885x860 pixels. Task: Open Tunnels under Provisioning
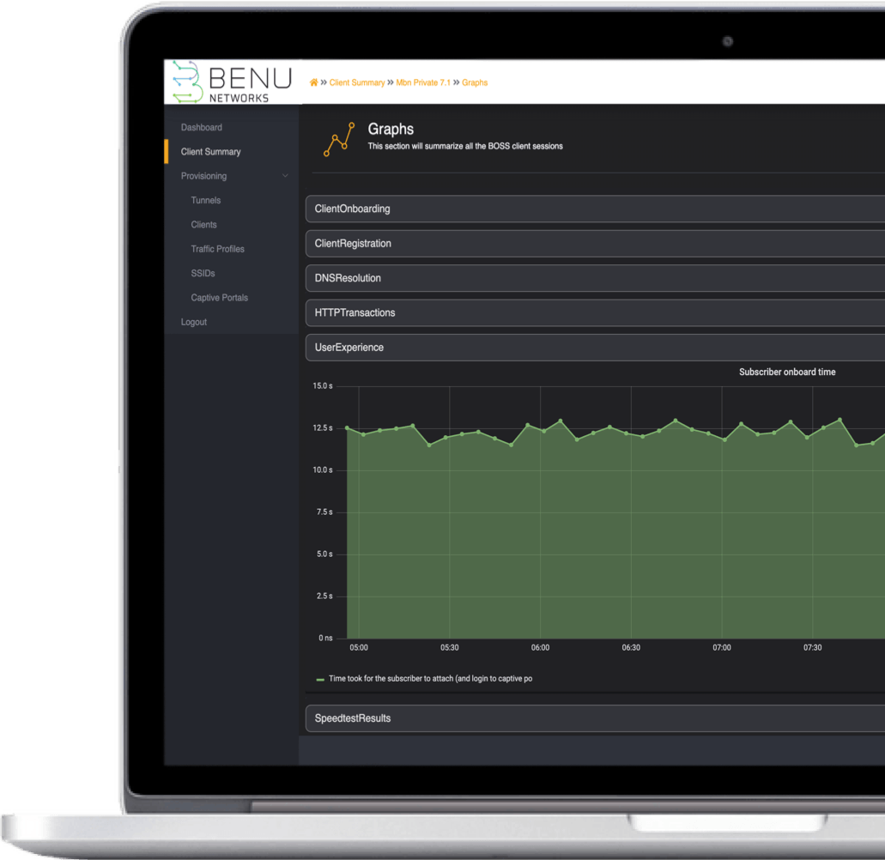click(205, 200)
